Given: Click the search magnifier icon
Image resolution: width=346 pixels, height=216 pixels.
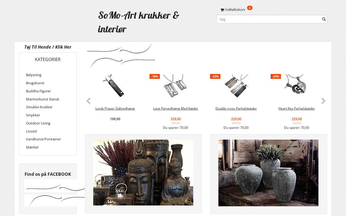Looking at the screenshot, I should pyautogui.click(x=324, y=19).
